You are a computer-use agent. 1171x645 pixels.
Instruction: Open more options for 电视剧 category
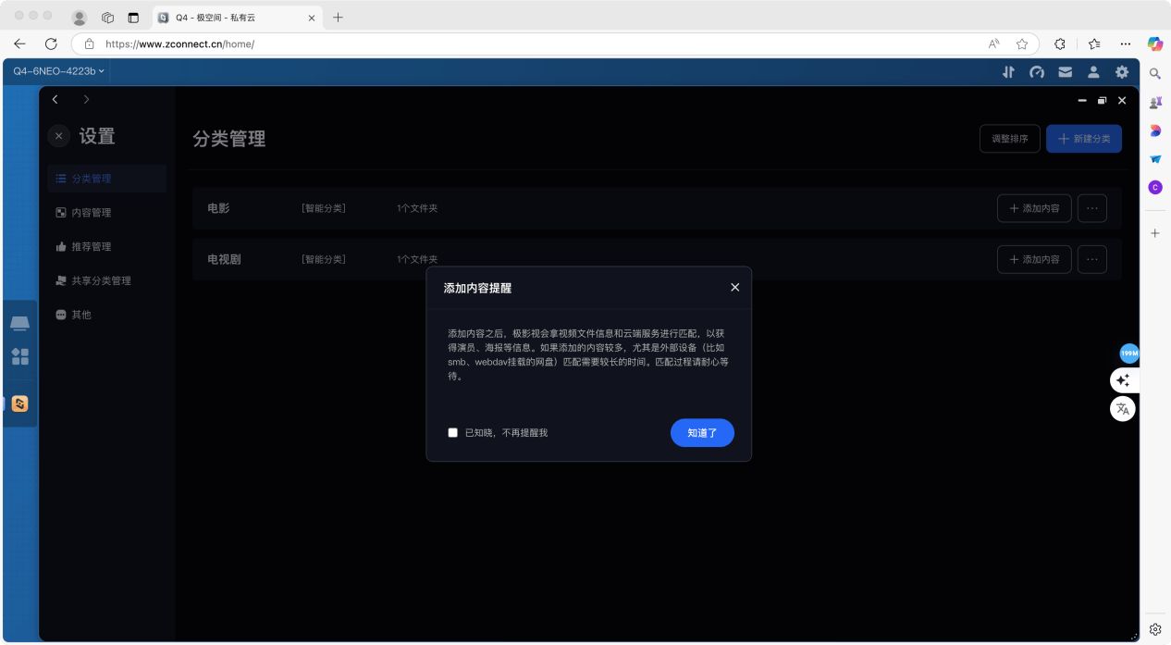pyautogui.click(x=1092, y=259)
